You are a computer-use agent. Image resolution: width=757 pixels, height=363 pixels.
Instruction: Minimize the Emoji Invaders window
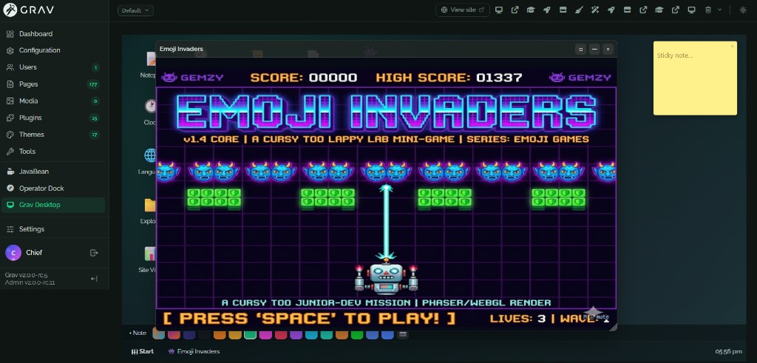(x=594, y=49)
